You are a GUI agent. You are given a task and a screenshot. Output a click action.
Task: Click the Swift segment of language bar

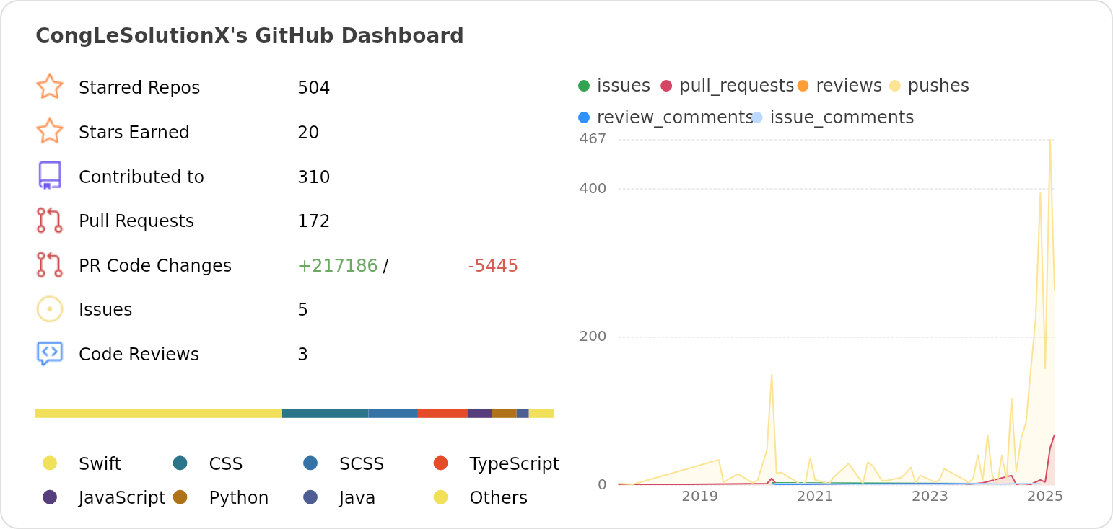[x=158, y=414]
